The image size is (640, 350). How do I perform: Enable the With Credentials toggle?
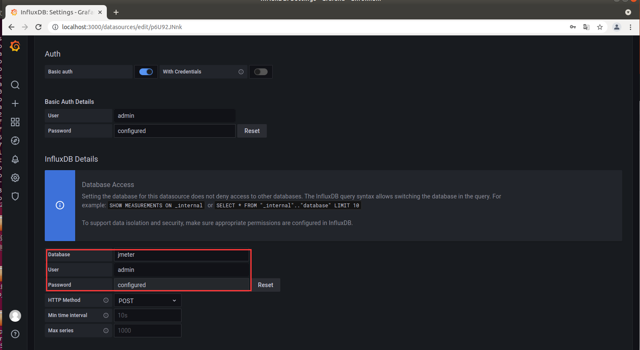[x=261, y=72]
